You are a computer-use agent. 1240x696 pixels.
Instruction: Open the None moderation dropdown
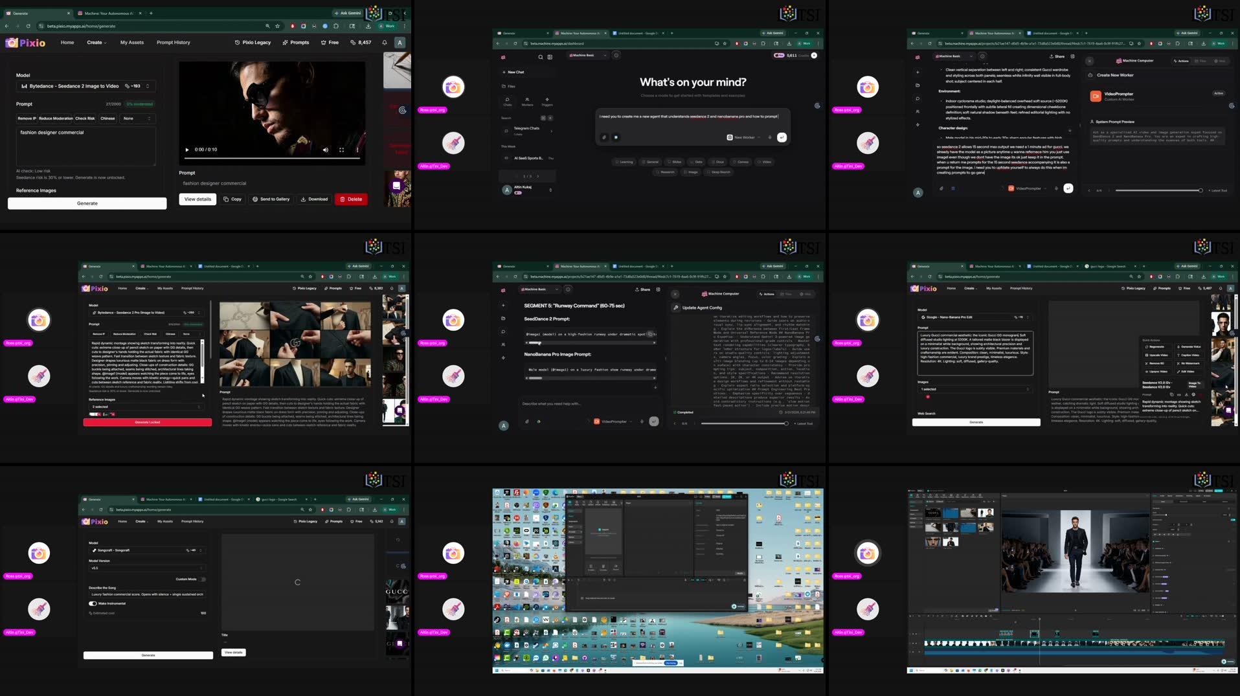136,118
